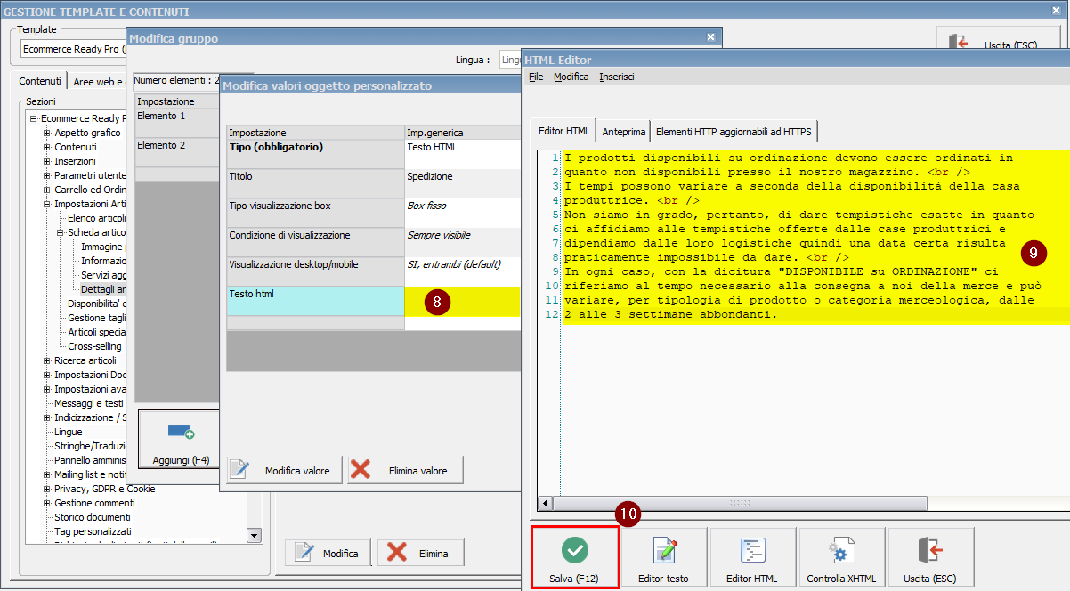Select the Dettagli ar tree item
This screenshot has height=591, width=1070.
pyautogui.click(x=104, y=289)
